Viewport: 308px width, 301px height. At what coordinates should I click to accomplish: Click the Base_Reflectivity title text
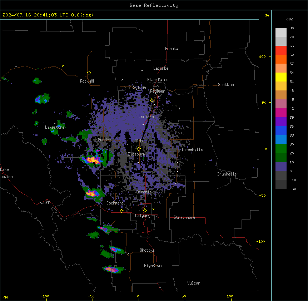pyautogui.click(x=154, y=5)
